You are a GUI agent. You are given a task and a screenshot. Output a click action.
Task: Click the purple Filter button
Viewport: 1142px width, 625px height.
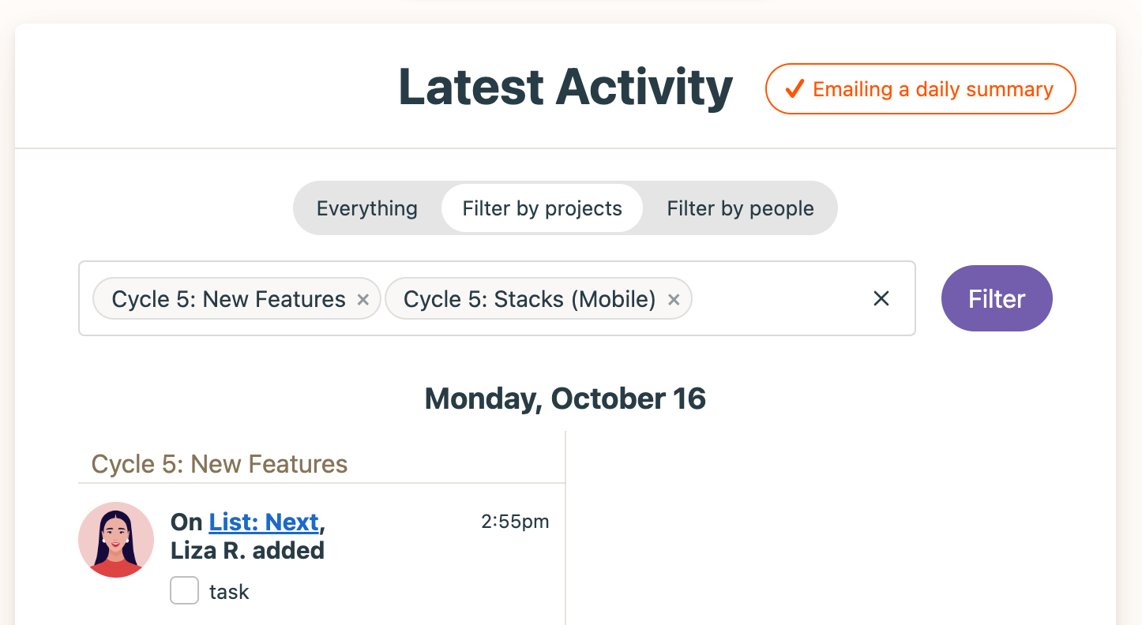997,298
